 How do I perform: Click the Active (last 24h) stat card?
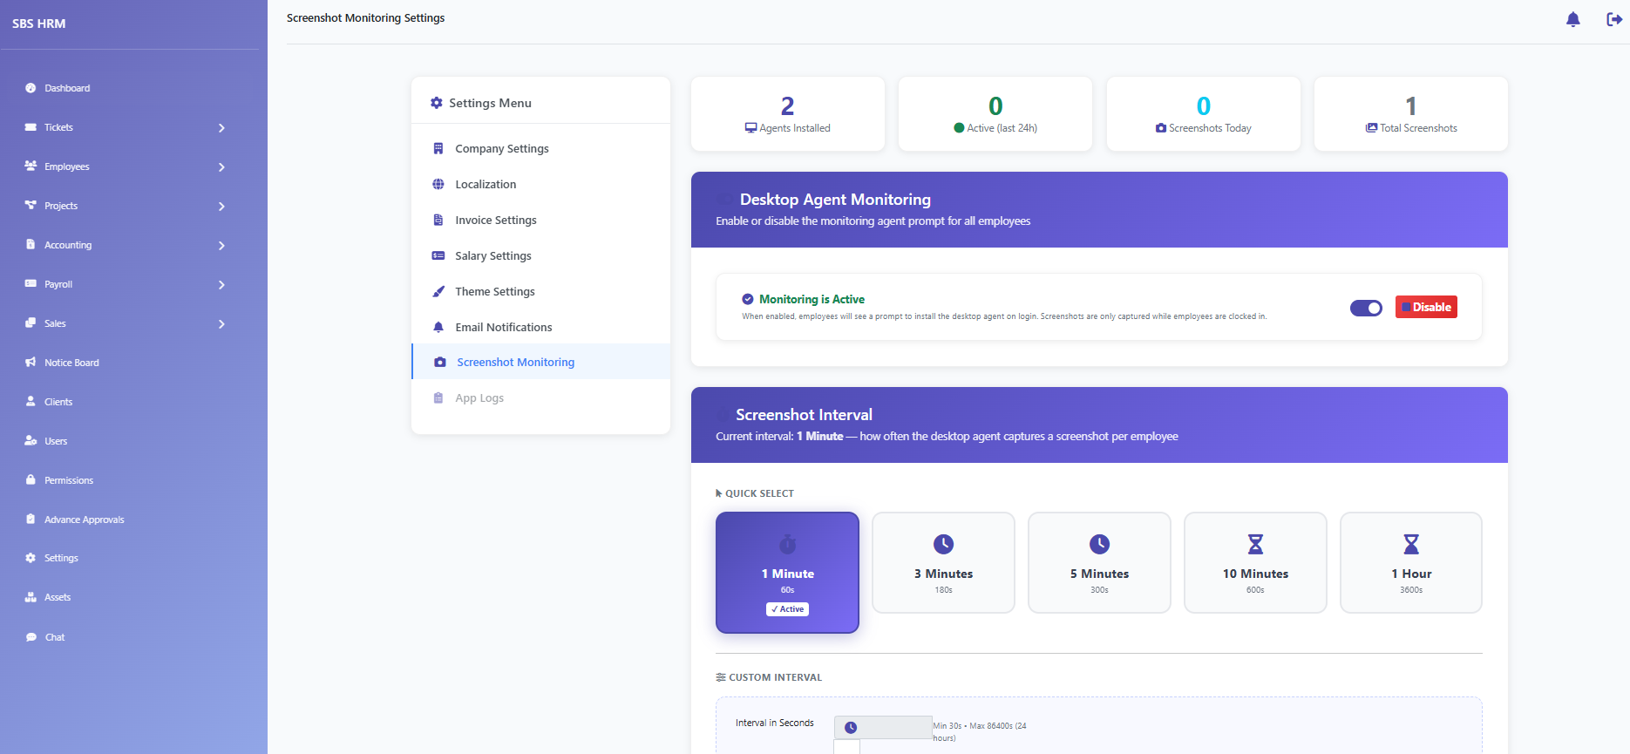pos(995,114)
